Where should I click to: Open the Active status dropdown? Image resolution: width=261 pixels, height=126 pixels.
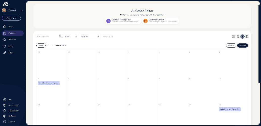pyautogui.click(x=71, y=37)
